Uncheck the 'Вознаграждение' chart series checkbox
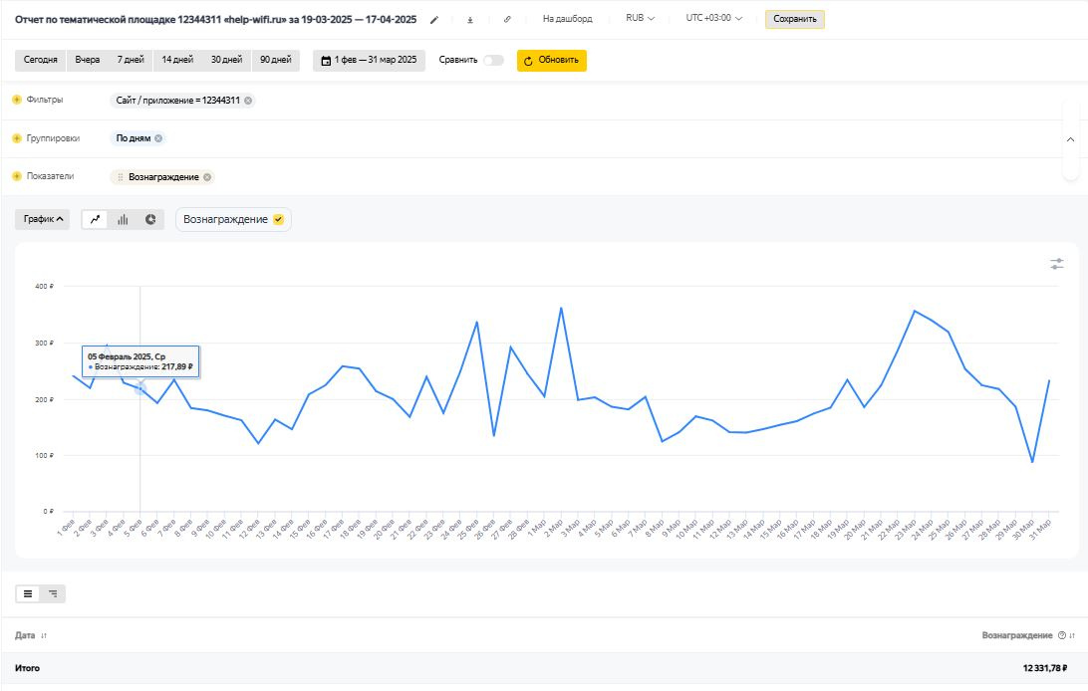The image size is (1088, 691). click(x=279, y=219)
